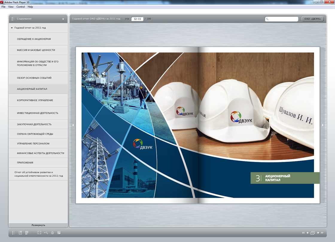Open ИНФОРМАЦИЯ ОБ ОБЩЕСТВЕ И ЕГО ПОЛОЖЕНИИ В ОТРАСЛИ
This screenshot has width=335, height=242.
click(x=38, y=63)
